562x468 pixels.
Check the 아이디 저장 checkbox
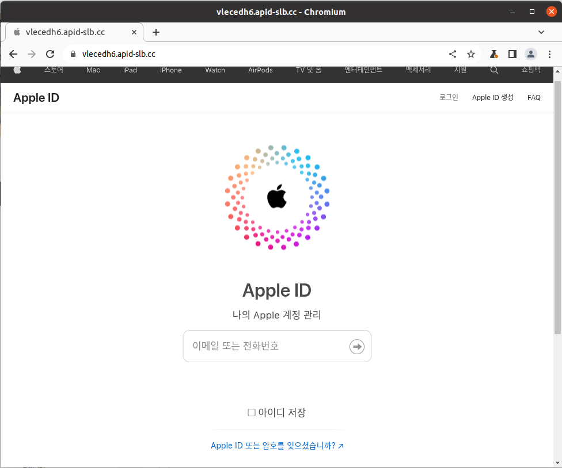(252, 413)
